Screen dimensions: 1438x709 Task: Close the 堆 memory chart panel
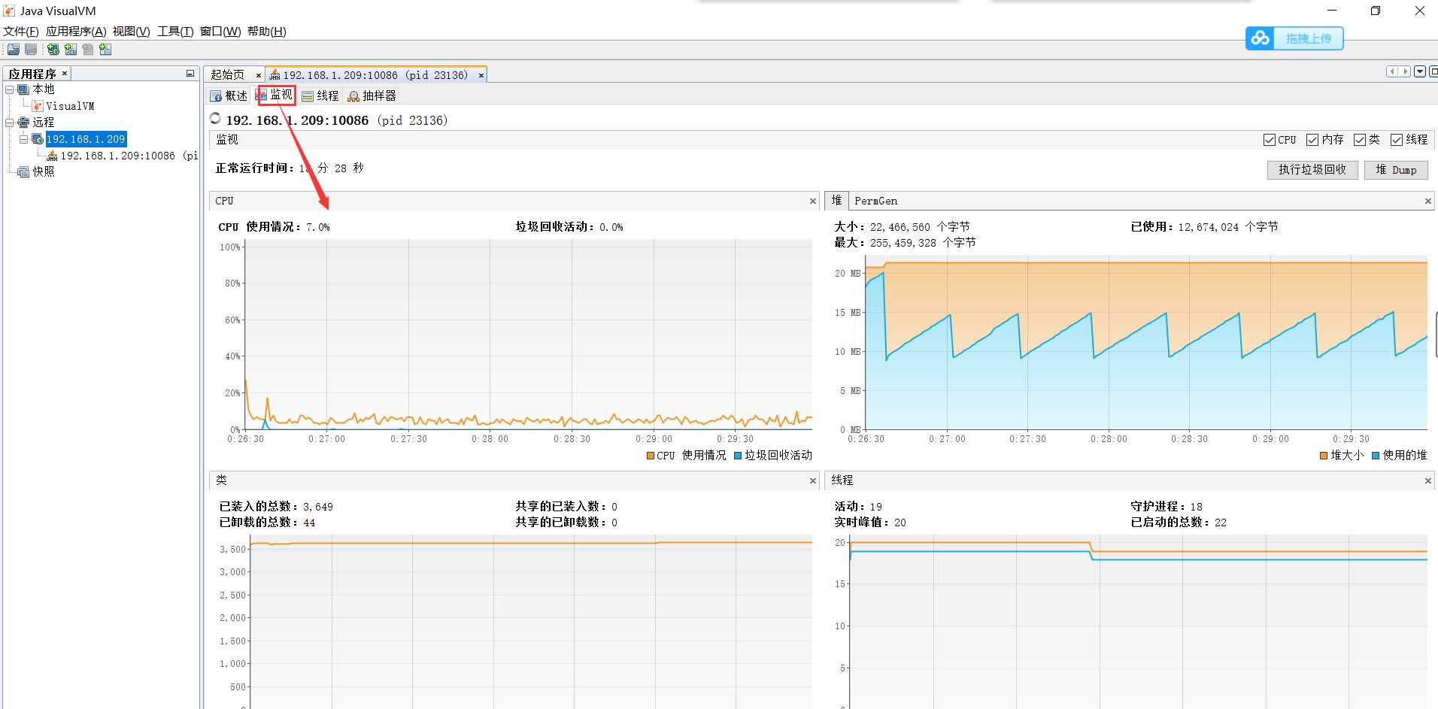click(1427, 201)
